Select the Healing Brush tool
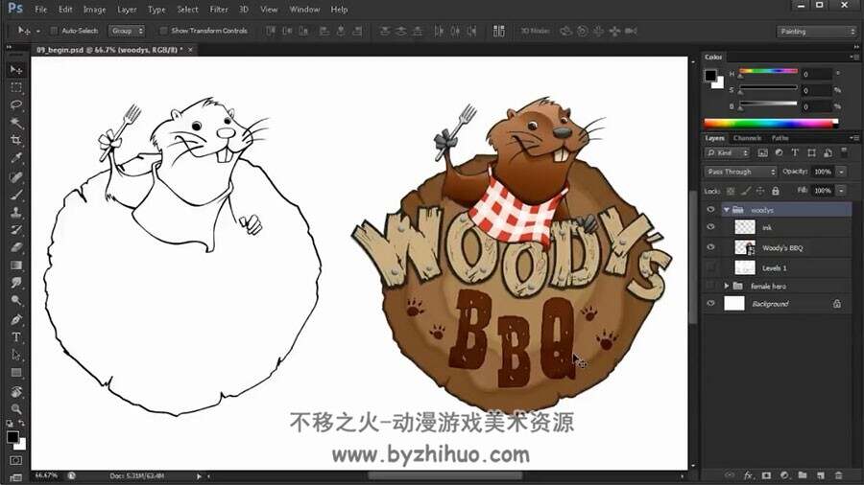Image resolution: width=864 pixels, height=485 pixels. 16,177
